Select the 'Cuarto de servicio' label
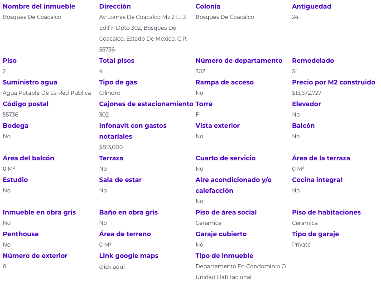Screen dimensions: 381x285 (226, 158)
